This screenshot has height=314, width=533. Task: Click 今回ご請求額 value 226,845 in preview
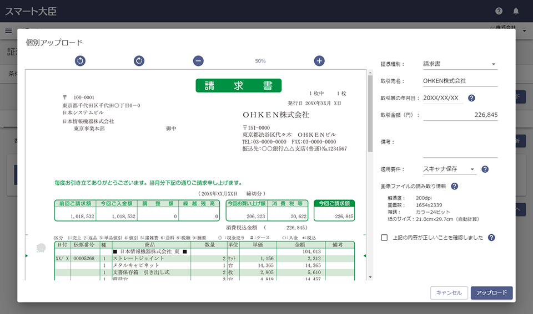[x=344, y=217]
